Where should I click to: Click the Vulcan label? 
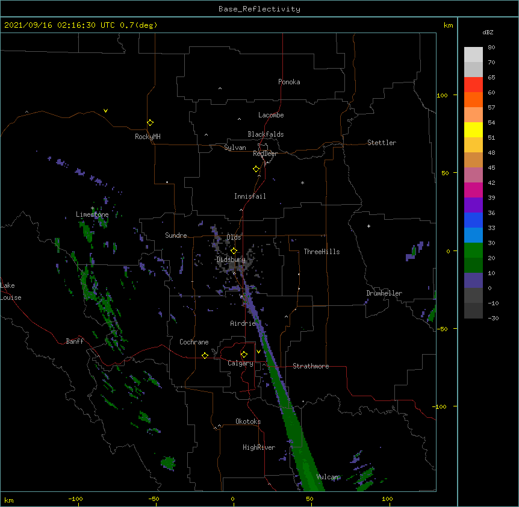coord(327,477)
